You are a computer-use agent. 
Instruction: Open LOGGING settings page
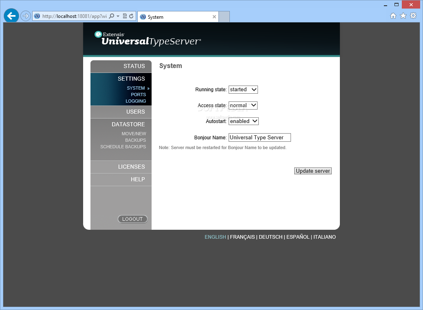coord(136,101)
